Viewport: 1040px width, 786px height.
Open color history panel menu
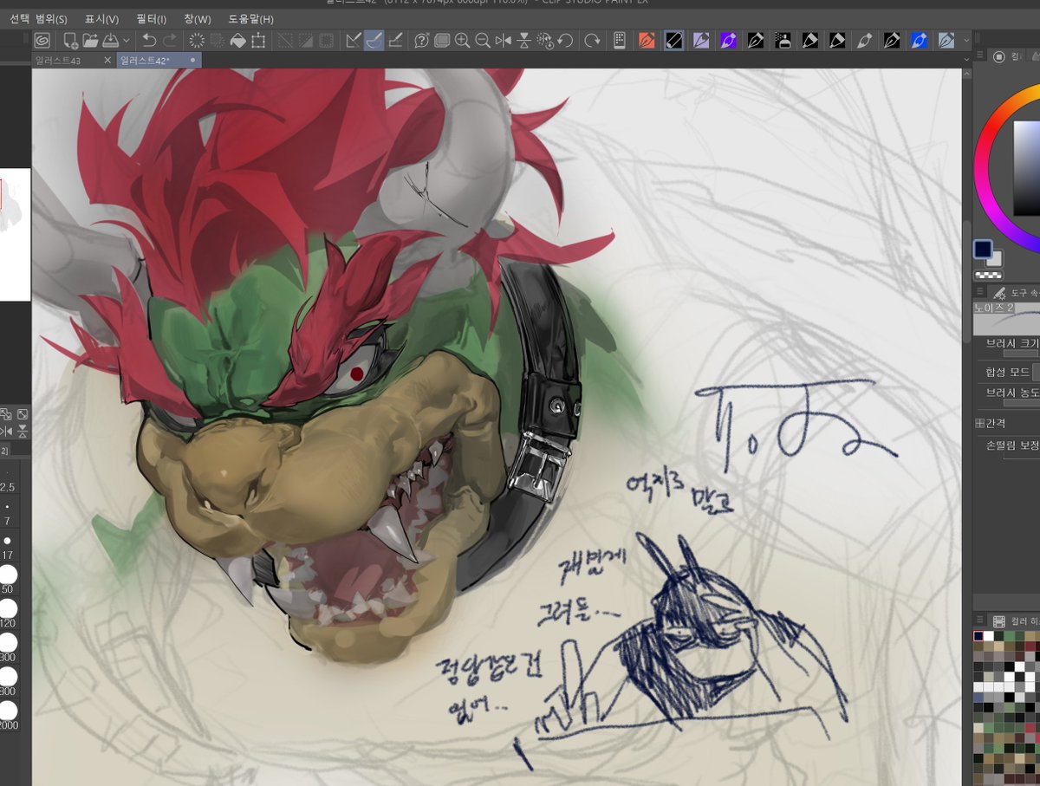pyautogui.click(x=981, y=621)
